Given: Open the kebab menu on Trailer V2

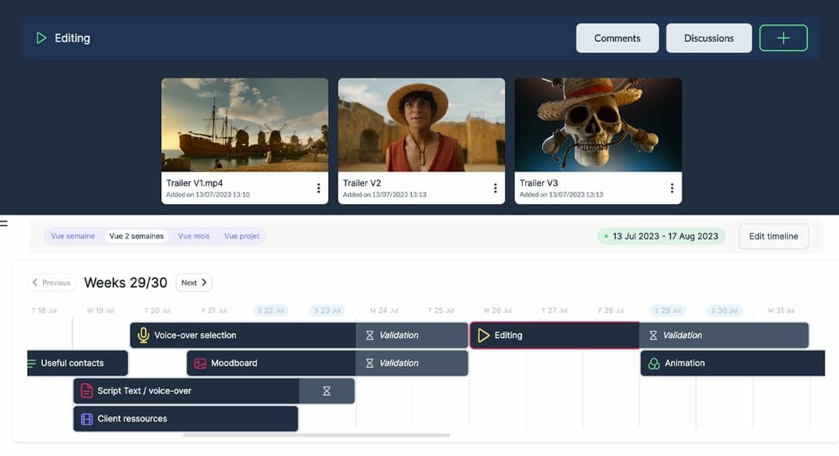Looking at the screenshot, I should click(495, 187).
